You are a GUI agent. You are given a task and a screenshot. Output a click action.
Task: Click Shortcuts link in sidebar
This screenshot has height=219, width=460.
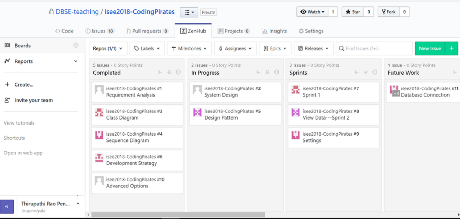pos(14,138)
